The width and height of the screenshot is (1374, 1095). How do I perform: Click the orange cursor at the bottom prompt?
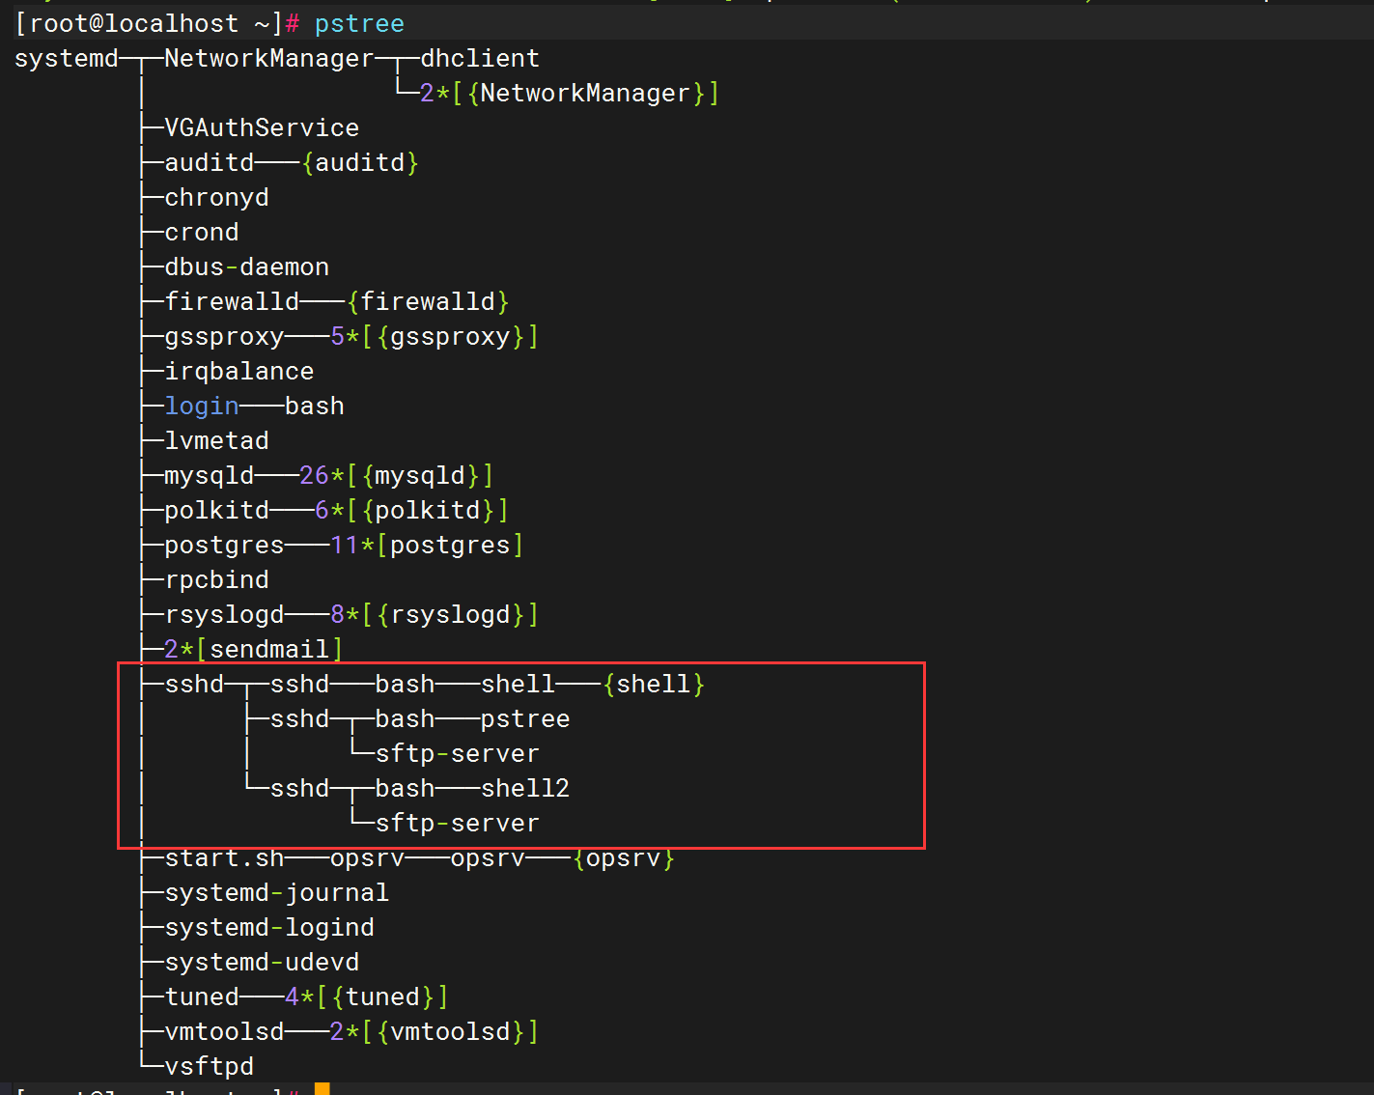(322, 1089)
